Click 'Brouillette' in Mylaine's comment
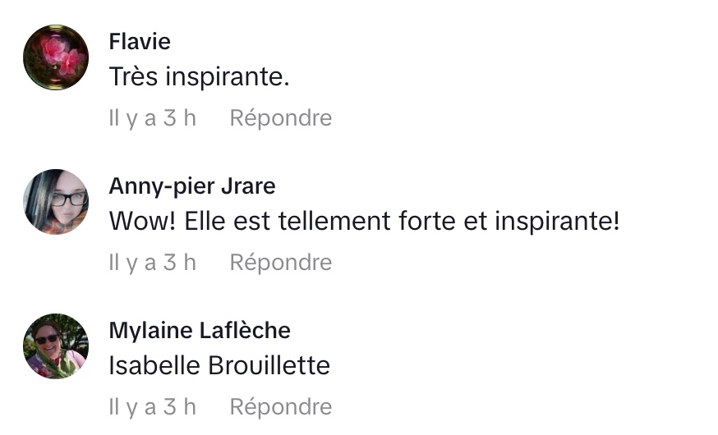The height and width of the screenshot is (435, 718). (x=272, y=365)
